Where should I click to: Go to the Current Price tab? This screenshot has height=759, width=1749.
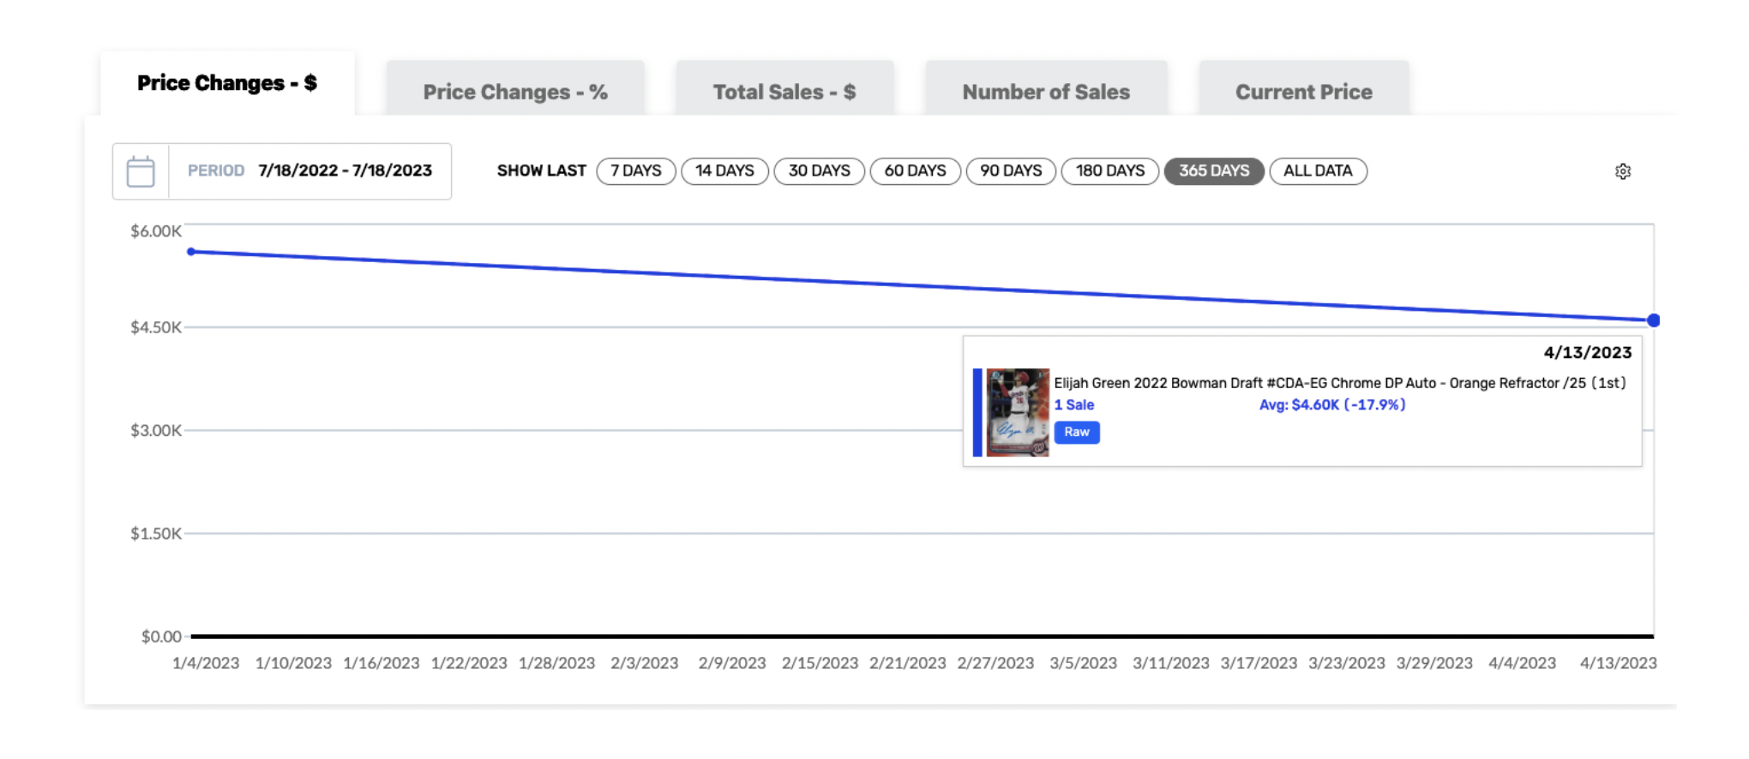click(x=1303, y=92)
